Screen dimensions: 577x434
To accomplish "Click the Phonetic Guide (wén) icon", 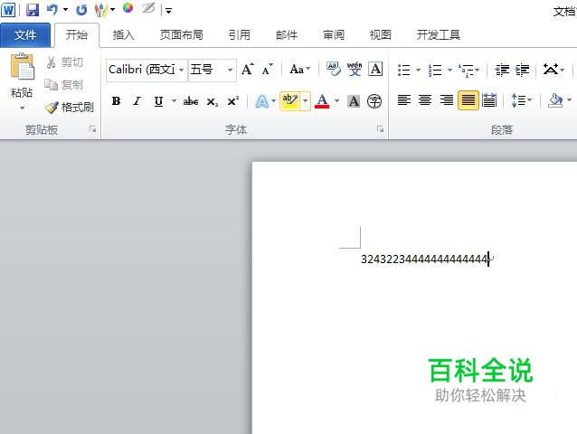I will (355, 69).
